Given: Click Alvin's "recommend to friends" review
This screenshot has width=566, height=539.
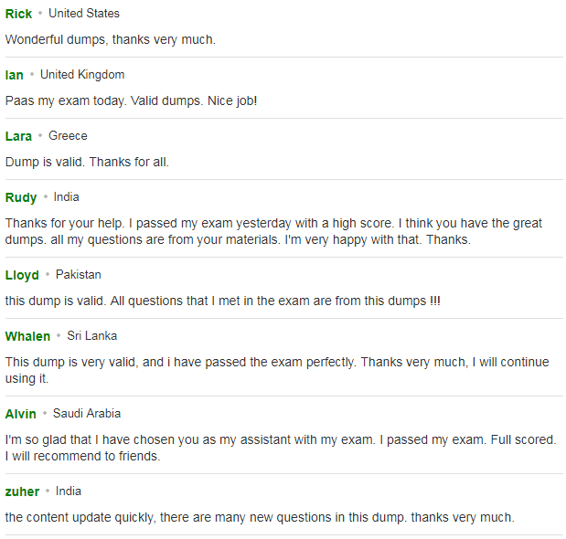Looking at the screenshot, I should coord(281,449).
